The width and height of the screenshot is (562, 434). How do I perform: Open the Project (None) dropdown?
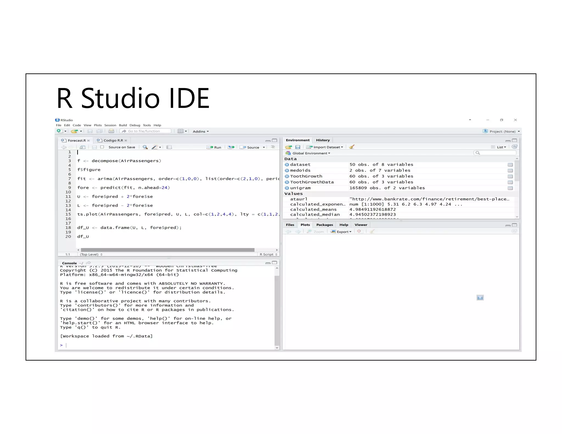point(505,131)
